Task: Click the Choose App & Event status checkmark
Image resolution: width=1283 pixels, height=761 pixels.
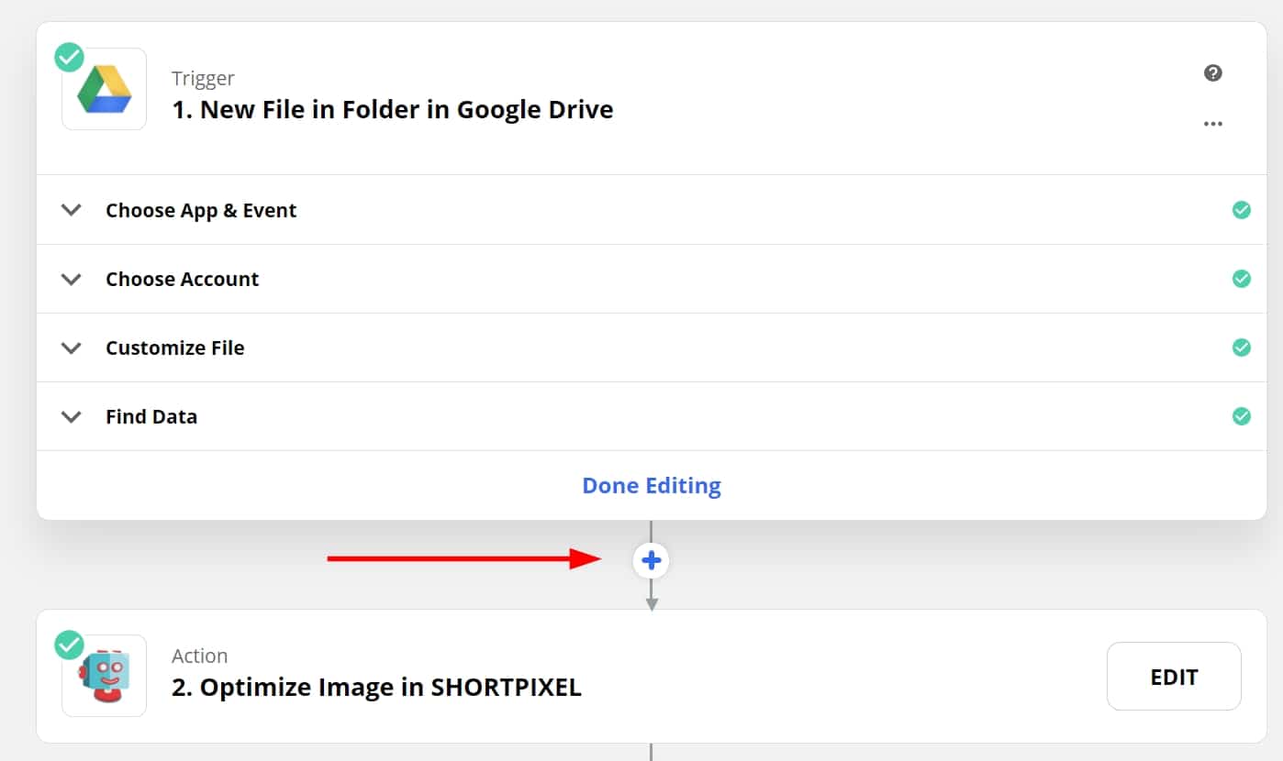Action: point(1241,210)
